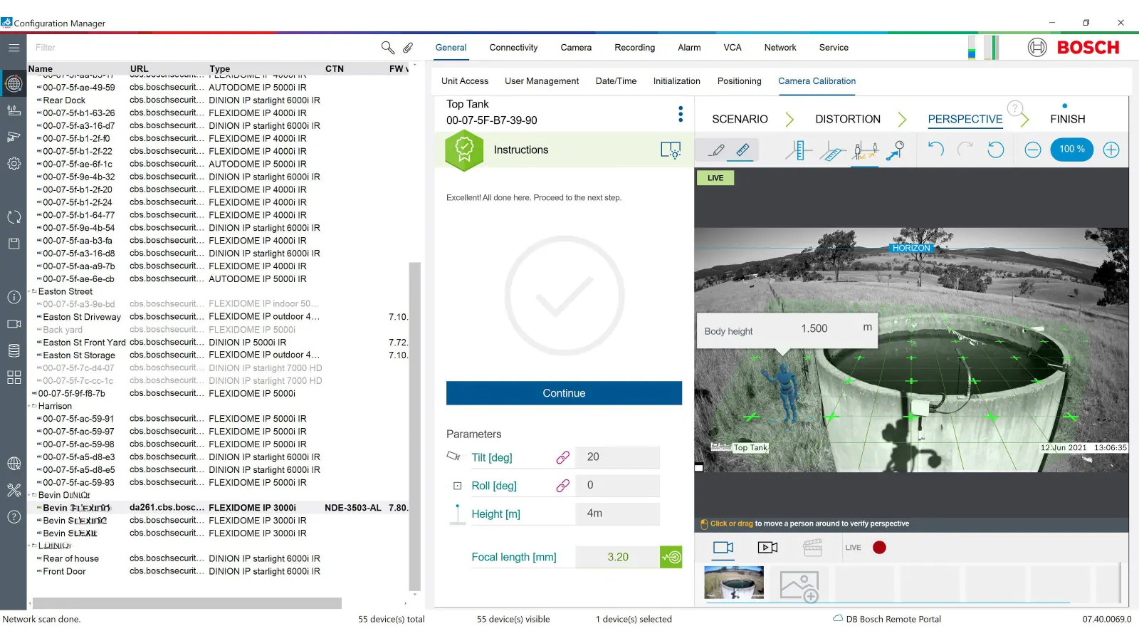Undo the last calibration action
Screen dimensions: 1139x641
935,149
